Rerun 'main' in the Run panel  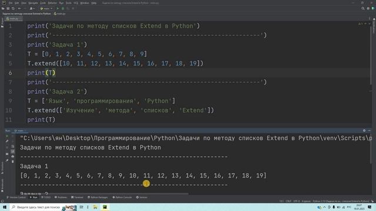(x=7, y=137)
